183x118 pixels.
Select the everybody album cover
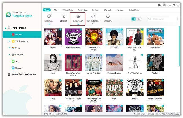[155, 37]
